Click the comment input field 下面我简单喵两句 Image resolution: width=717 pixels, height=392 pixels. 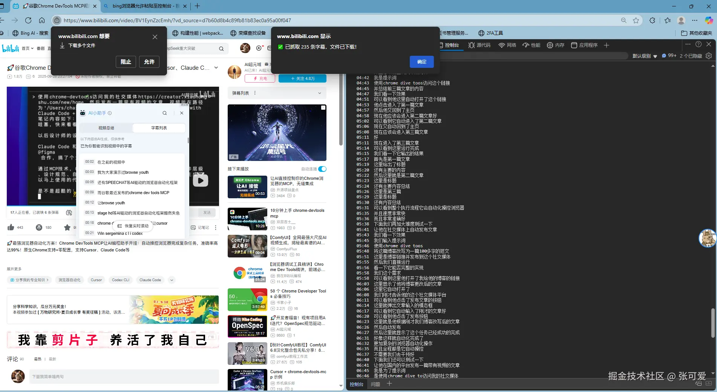(124, 377)
